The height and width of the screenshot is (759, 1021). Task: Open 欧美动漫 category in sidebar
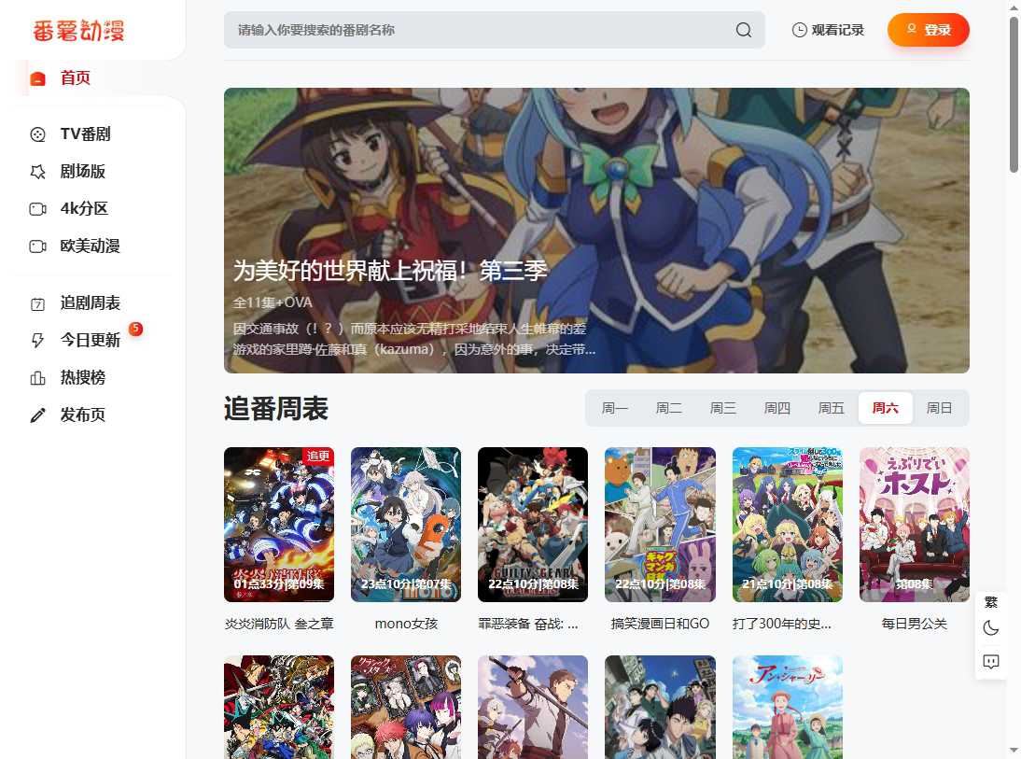tap(90, 246)
